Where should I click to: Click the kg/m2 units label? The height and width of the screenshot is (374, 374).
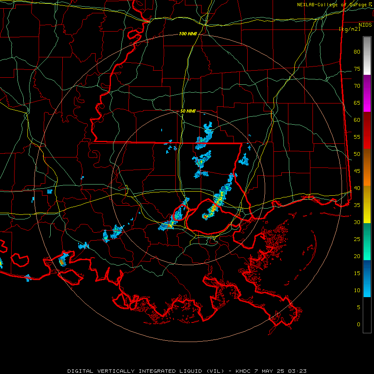click(x=349, y=29)
